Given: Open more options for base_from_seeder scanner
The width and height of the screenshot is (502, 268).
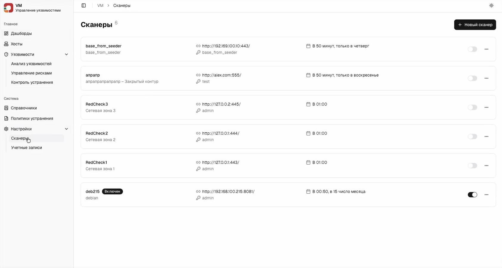Looking at the screenshot, I should [487, 49].
